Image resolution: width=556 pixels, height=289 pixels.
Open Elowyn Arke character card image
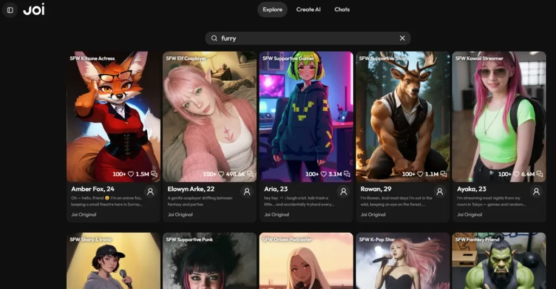pos(210,117)
